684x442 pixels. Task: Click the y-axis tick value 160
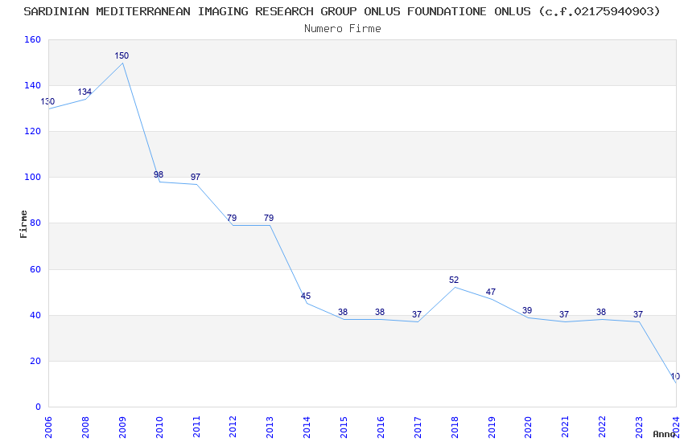click(x=33, y=39)
